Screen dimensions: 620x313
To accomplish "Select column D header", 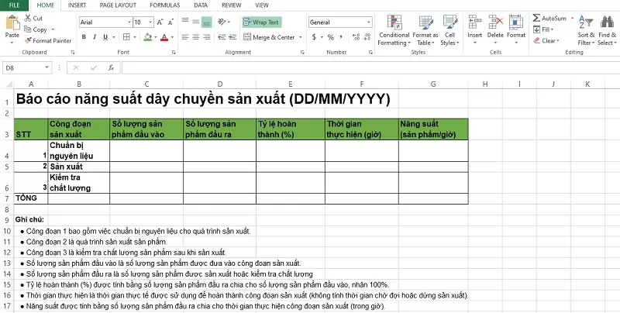I will [x=220, y=84].
